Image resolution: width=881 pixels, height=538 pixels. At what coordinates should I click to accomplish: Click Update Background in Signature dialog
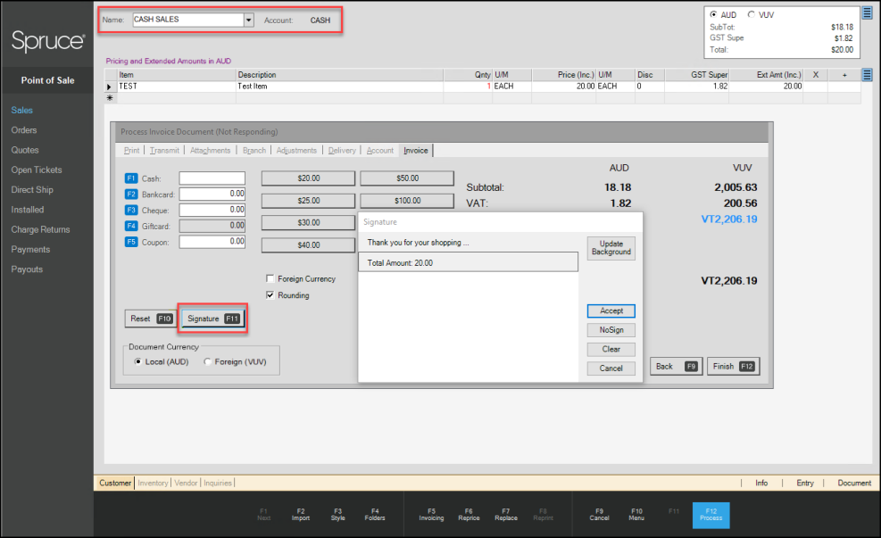tap(611, 248)
